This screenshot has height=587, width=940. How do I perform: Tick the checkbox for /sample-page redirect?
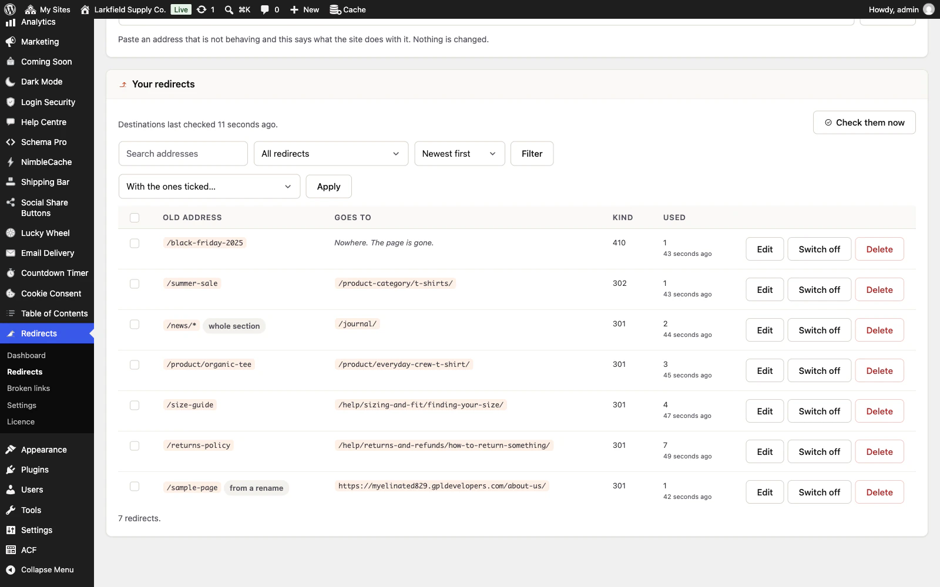pyautogui.click(x=135, y=486)
